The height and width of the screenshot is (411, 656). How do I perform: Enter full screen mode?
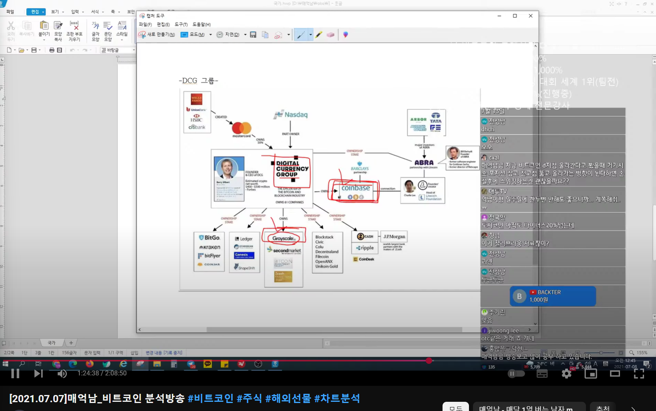pyautogui.click(x=639, y=374)
